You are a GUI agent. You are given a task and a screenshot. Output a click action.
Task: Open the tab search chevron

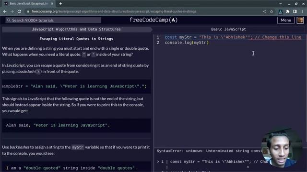280,3
